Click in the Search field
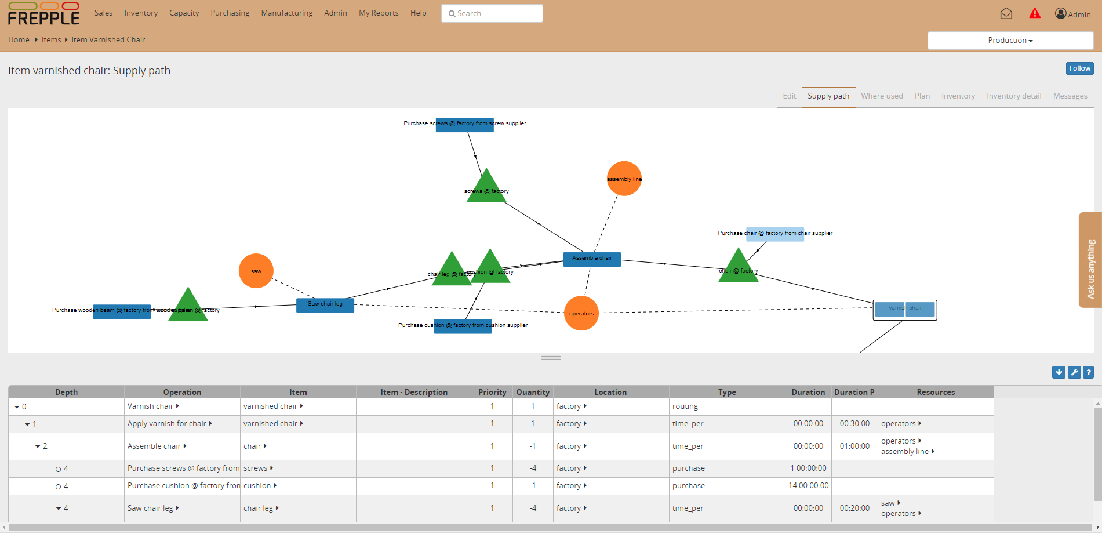 pos(492,13)
